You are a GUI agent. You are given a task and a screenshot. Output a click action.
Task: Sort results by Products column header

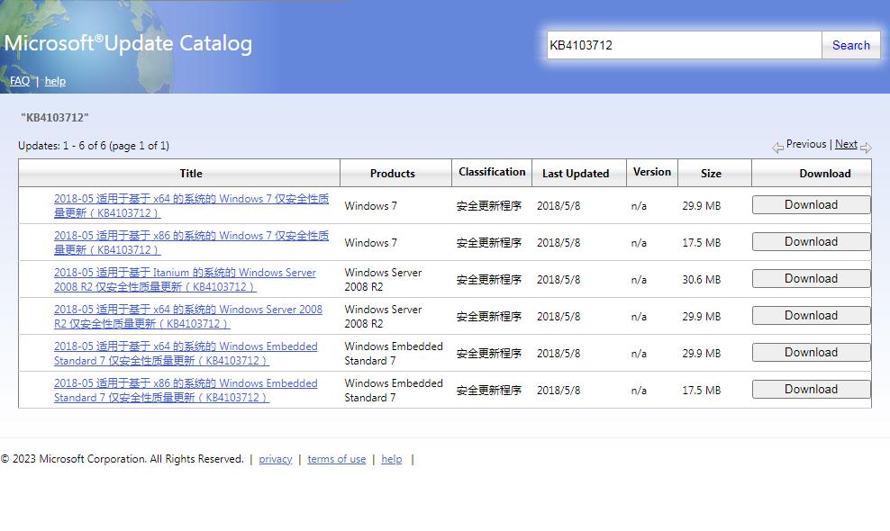tap(392, 174)
